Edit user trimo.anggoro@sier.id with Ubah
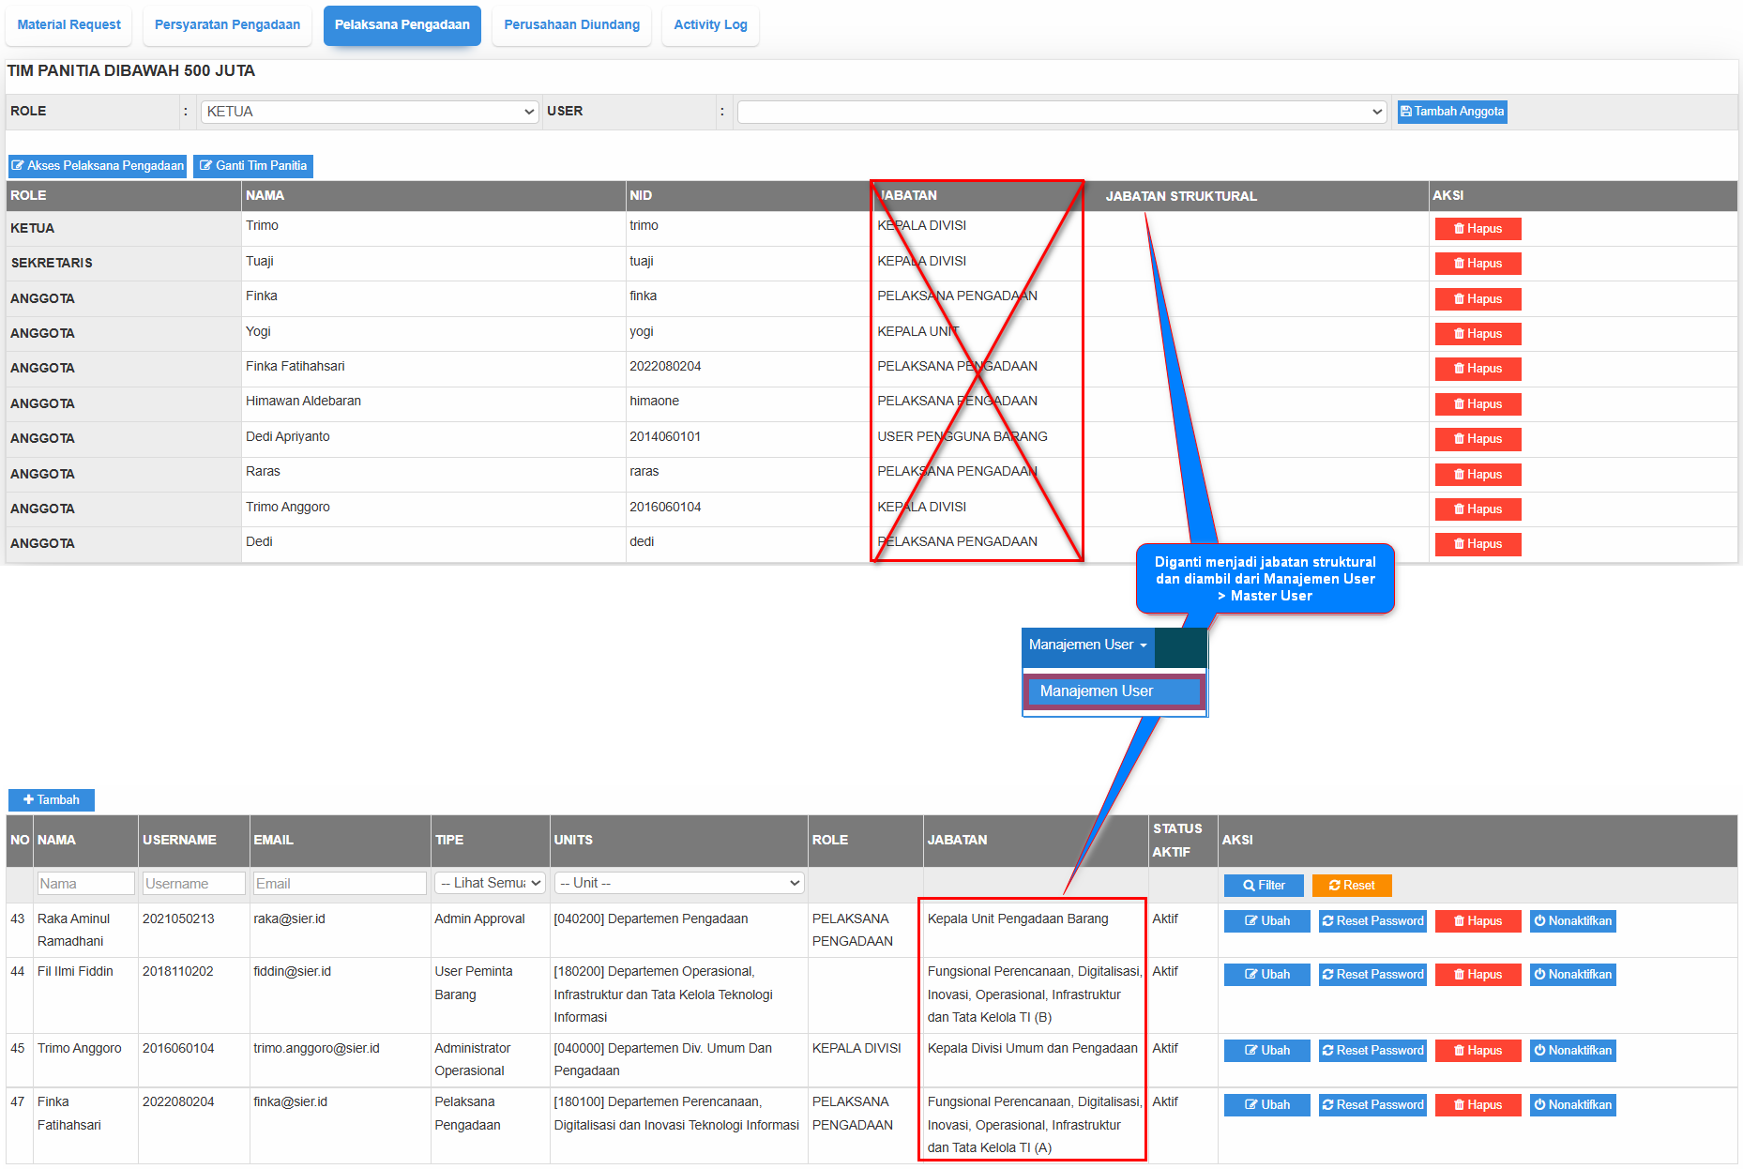1743x1169 pixels. [x=1267, y=1051]
